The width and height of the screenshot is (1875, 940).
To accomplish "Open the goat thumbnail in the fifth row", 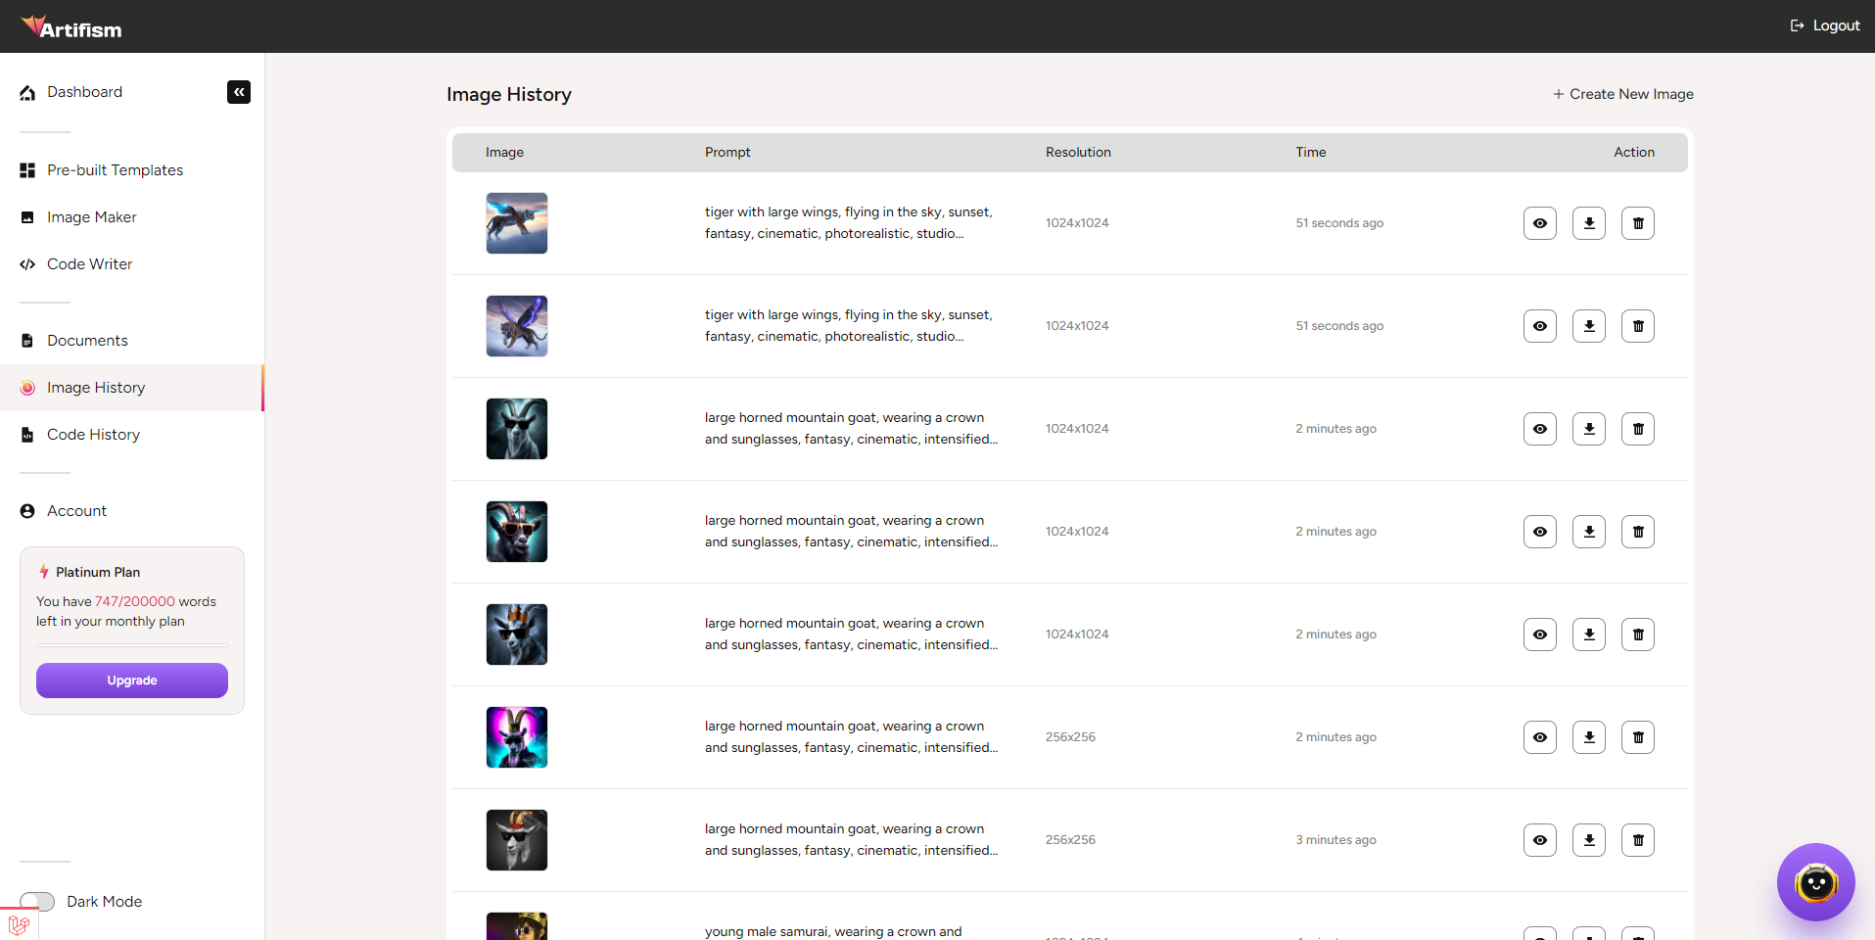I will (x=517, y=634).
